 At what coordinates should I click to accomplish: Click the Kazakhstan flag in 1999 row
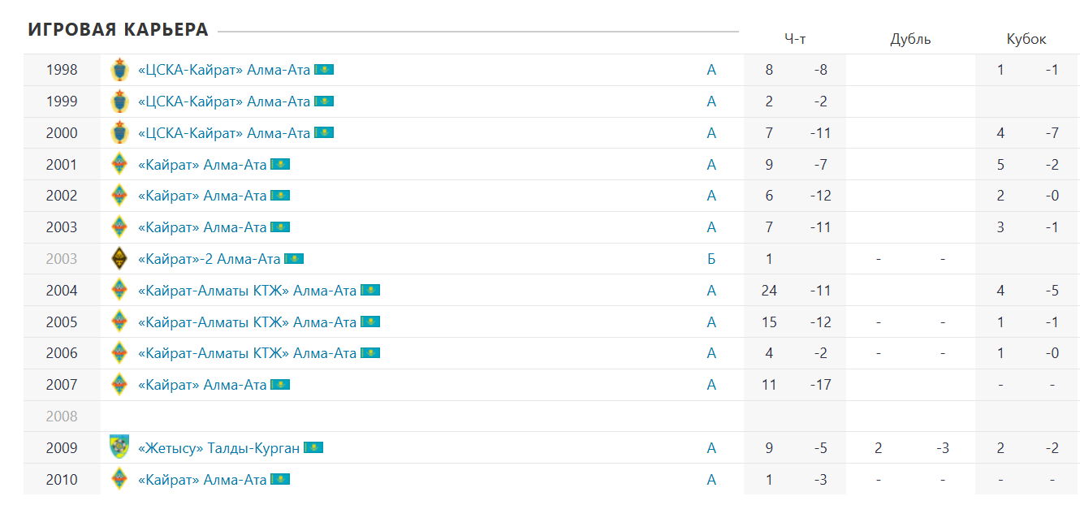324,101
